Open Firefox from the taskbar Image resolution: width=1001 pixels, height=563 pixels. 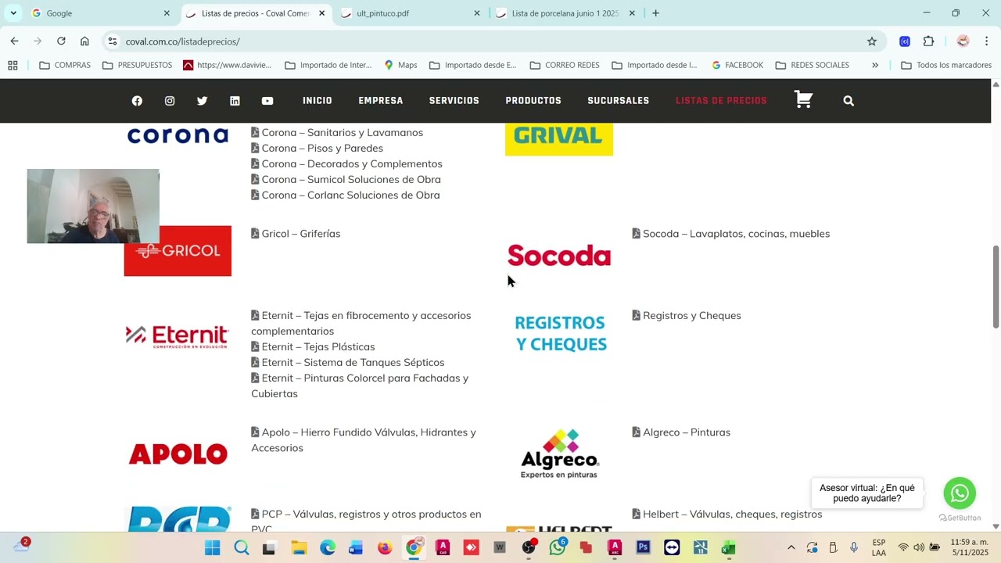coord(385,548)
